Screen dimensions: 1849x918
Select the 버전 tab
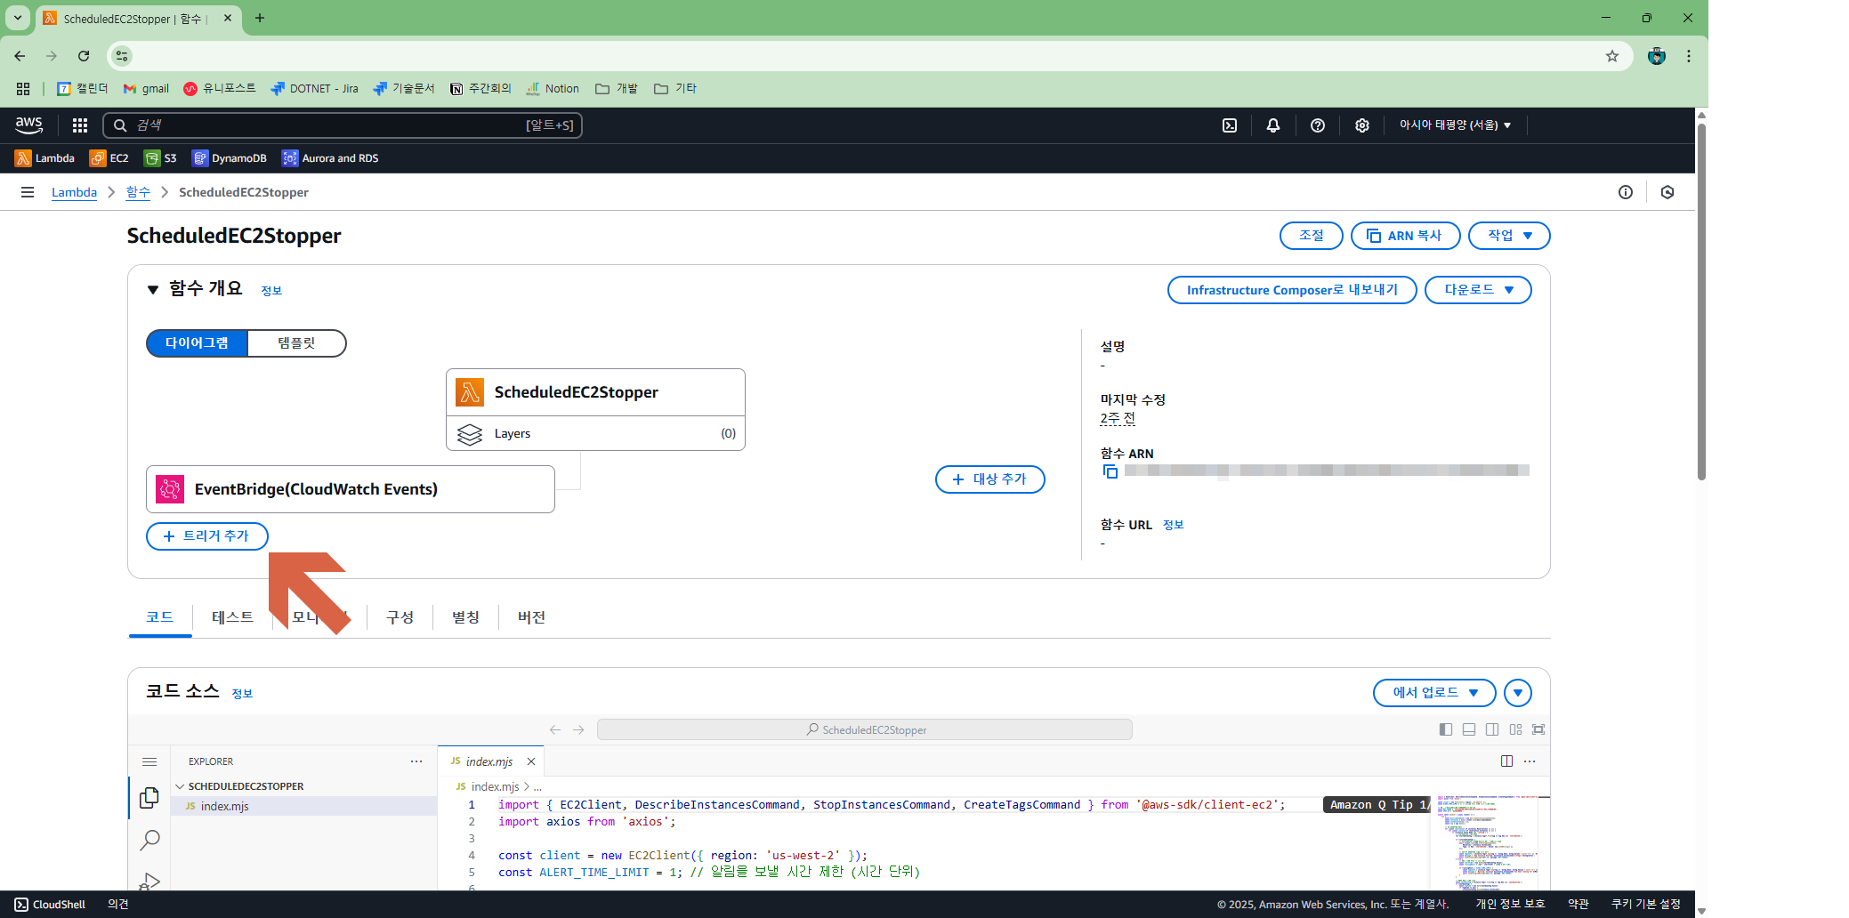531,617
